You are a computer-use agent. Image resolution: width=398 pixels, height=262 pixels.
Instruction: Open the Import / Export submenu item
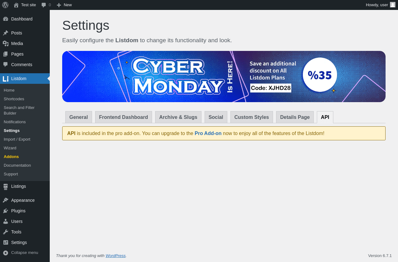point(17,139)
